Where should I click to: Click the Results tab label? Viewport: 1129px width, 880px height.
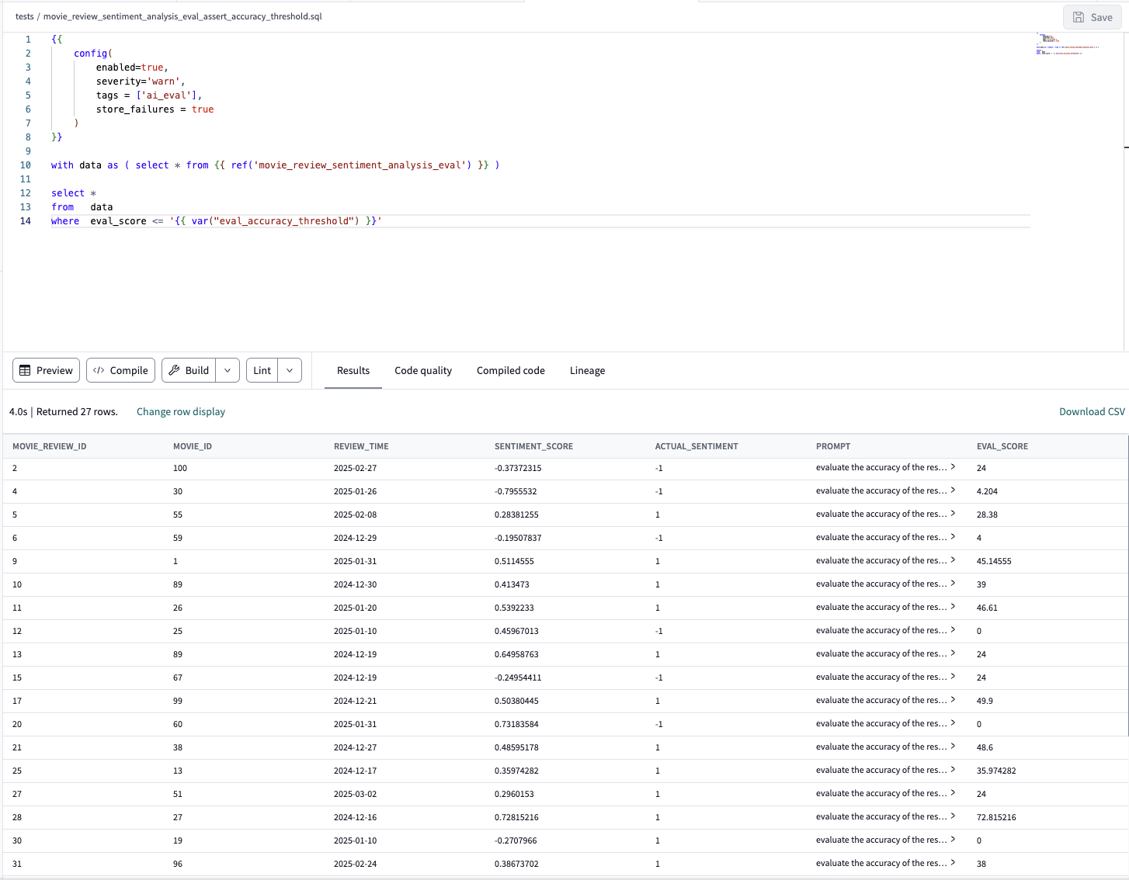point(353,370)
